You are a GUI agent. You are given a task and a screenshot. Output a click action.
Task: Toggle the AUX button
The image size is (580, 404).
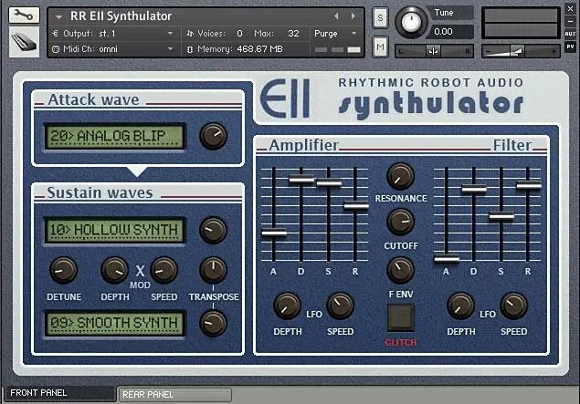pyautogui.click(x=570, y=34)
